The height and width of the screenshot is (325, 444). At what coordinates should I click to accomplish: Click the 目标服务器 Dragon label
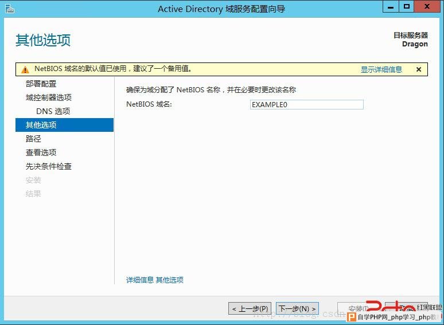[x=411, y=40]
